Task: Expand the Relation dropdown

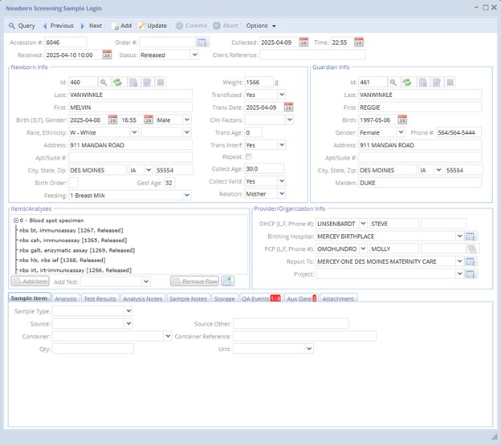Action: (282, 193)
